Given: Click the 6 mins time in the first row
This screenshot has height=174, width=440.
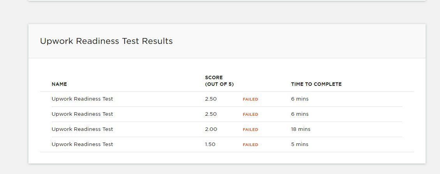Looking at the screenshot, I should [300, 99].
